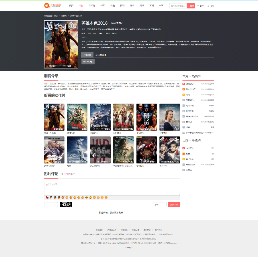
Task: Click the 热播连续剧 footer link
Action: click(112, 230)
